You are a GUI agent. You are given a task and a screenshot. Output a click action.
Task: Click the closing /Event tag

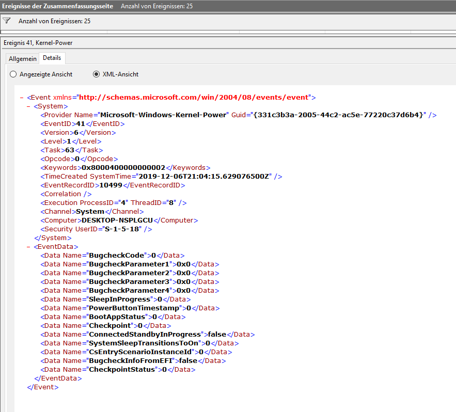(x=43, y=387)
